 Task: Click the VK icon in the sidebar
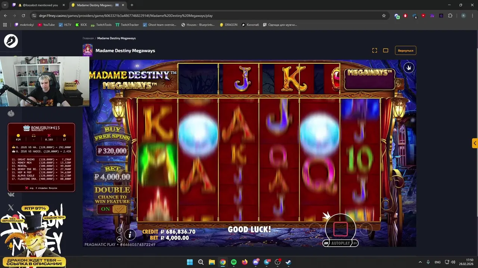(x=11, y=194)
